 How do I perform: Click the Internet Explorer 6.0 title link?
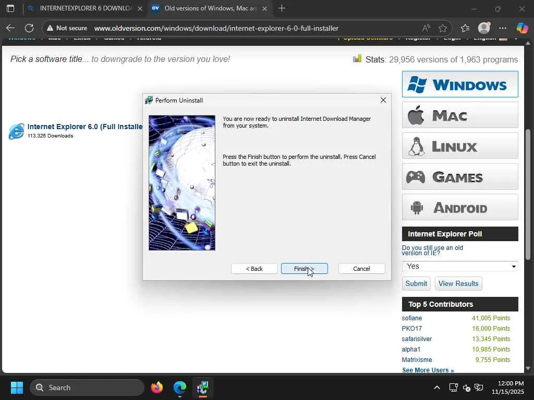pos(85,127)
